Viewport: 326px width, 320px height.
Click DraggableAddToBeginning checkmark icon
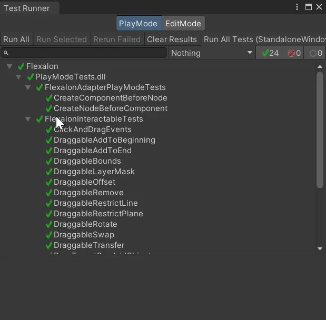tap(49, 140)
